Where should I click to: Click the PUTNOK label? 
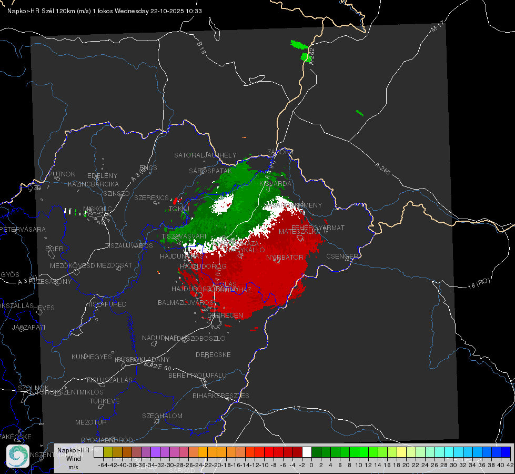point(62,174)
